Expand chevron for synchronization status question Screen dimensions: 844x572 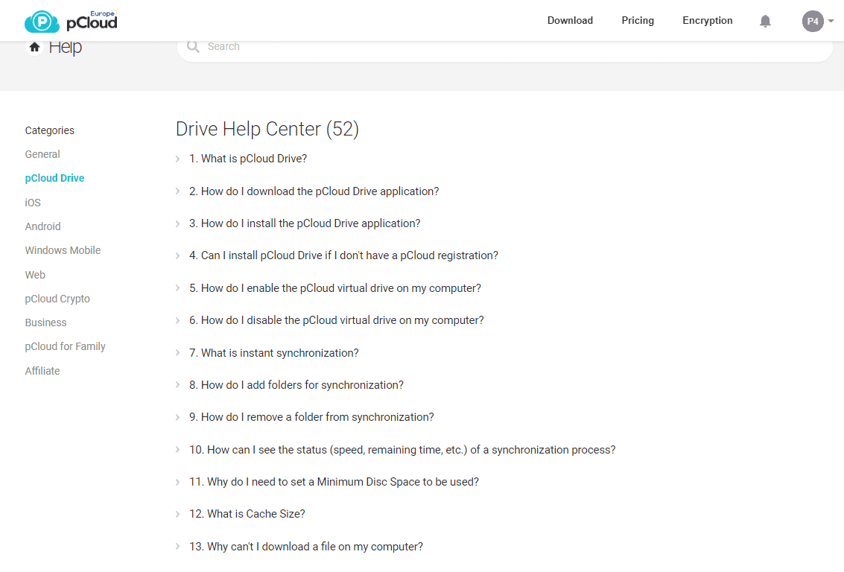point(177,449)
